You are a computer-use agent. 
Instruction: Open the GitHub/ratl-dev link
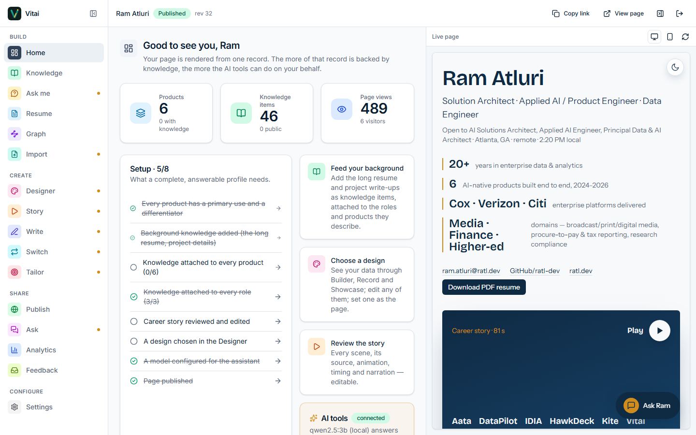(535, 271)
